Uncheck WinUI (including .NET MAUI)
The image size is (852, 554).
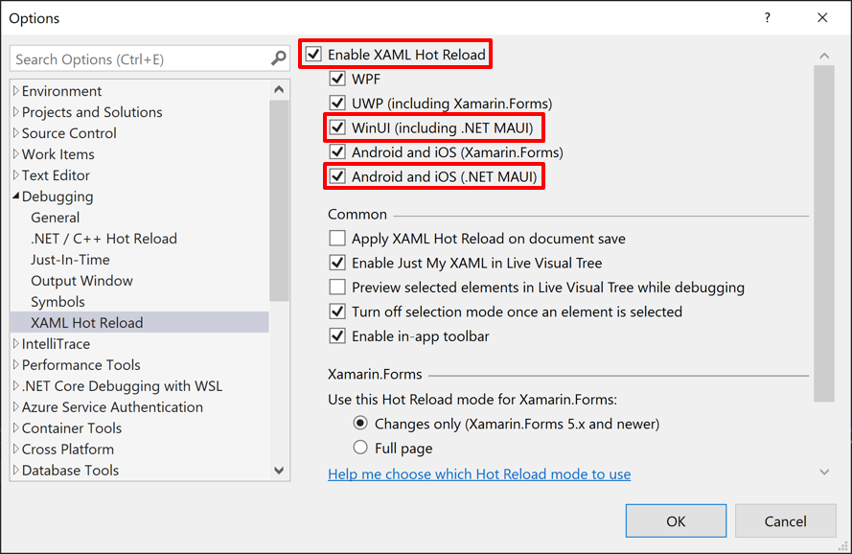340,127
